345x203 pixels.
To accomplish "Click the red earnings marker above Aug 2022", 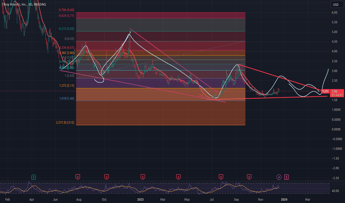I will 78,177.
